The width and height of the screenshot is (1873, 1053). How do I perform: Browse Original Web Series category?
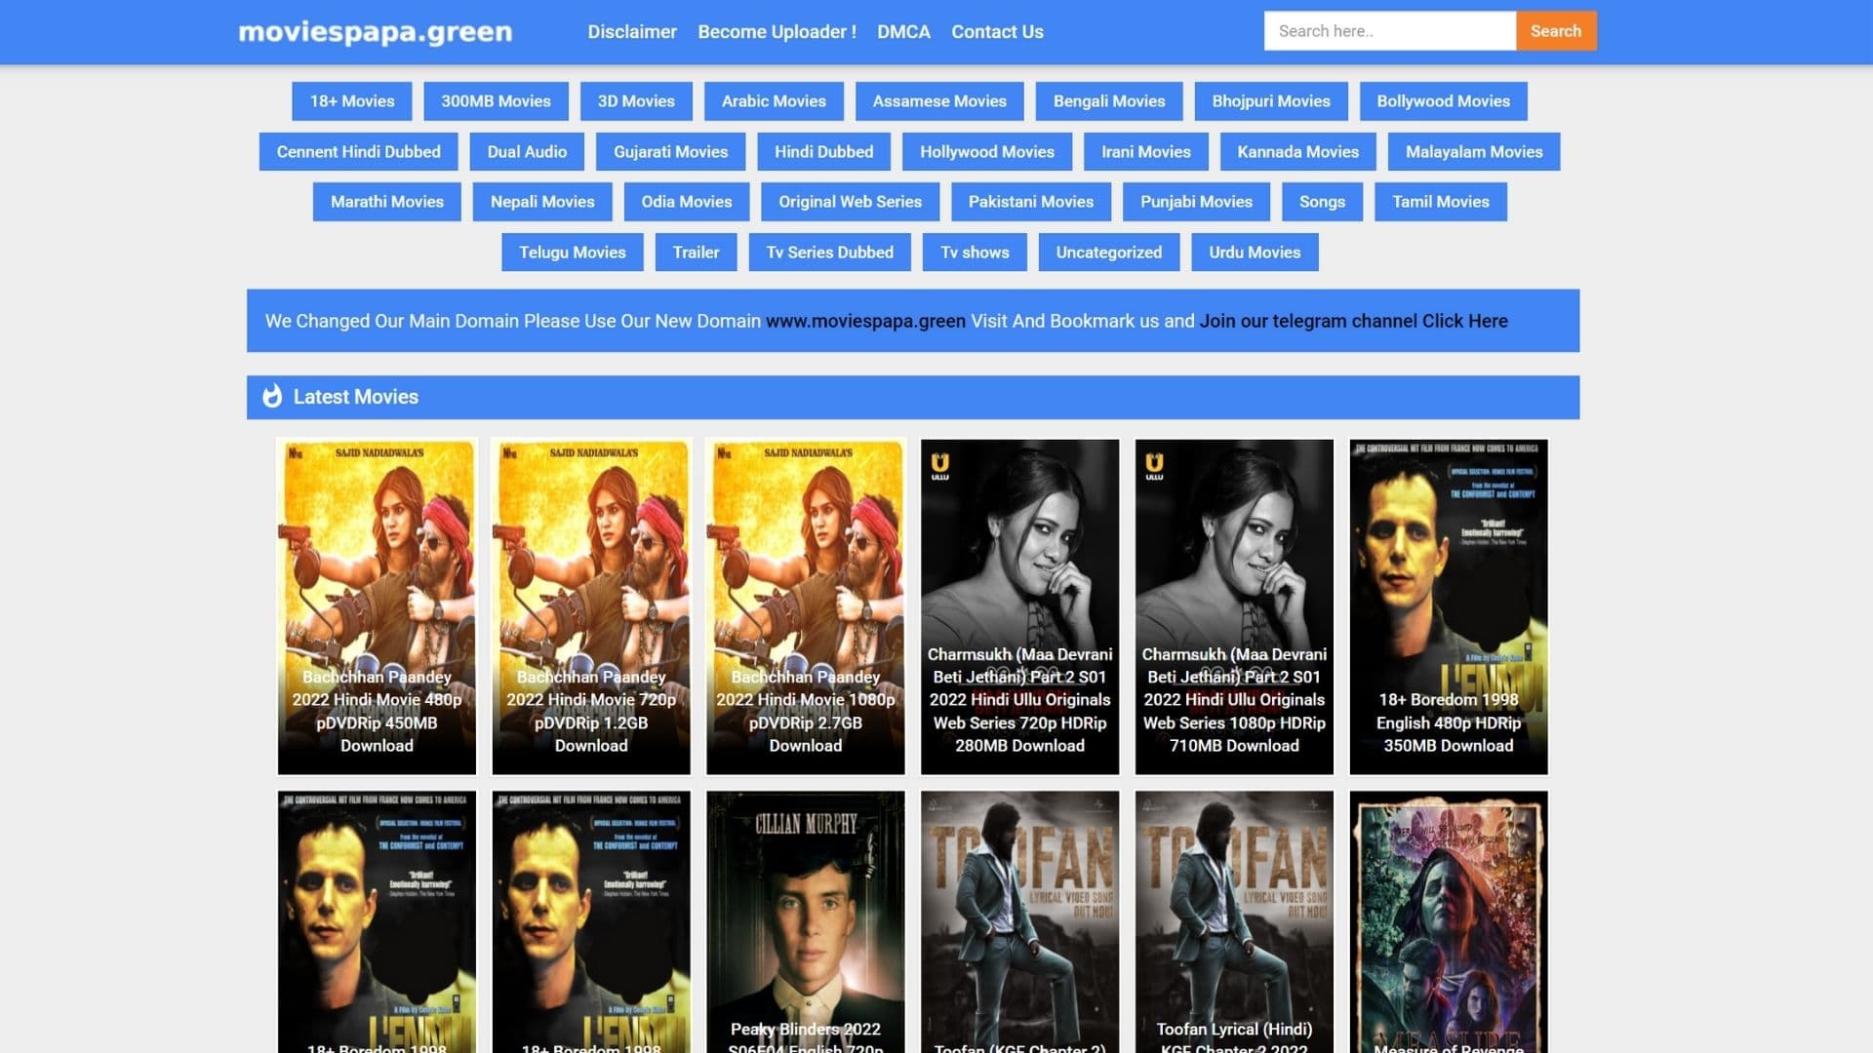[x=850, y=202]
